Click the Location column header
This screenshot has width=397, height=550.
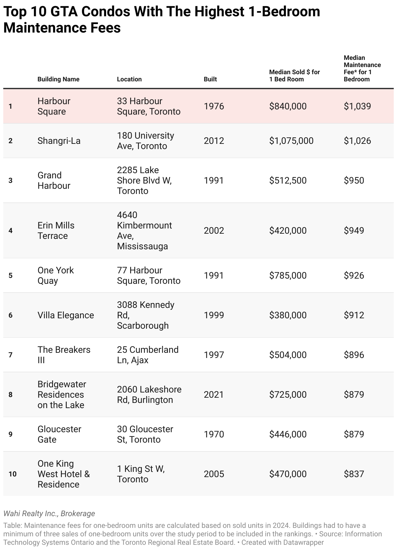129,79
